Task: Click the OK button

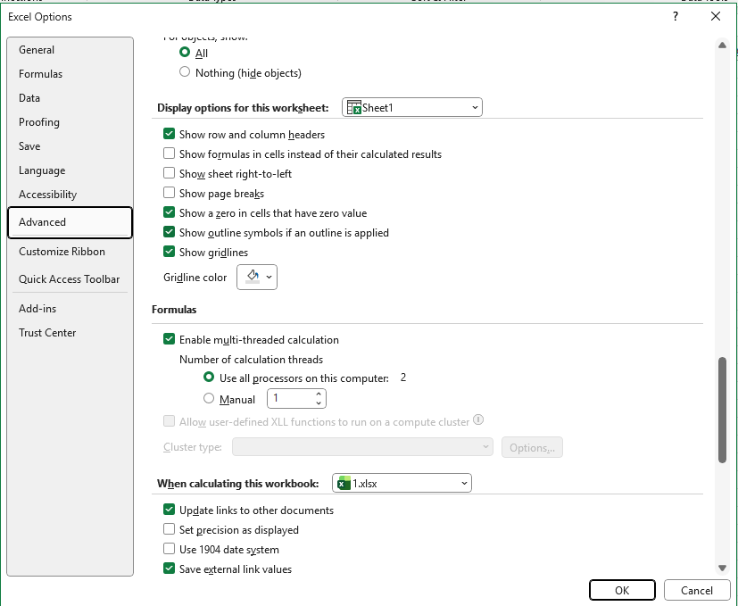Action: [x=622, y=590]
